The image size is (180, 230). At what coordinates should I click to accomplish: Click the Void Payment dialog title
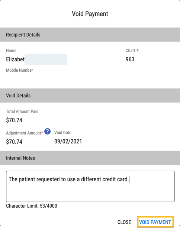tap(90, 14)
